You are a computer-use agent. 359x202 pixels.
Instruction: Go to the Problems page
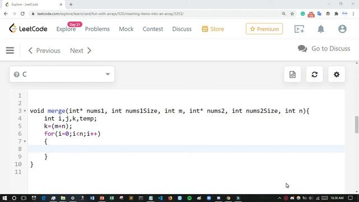point(97,29)
